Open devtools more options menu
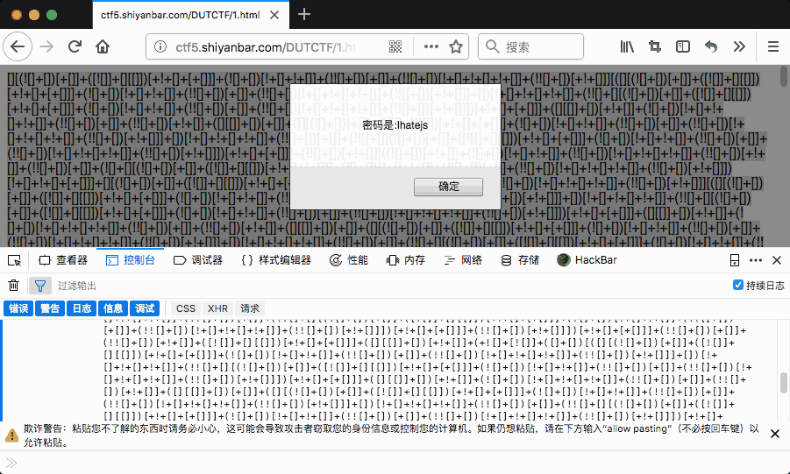Image resolution: width=790 pixels, height=474 pixels. (756, 260)
